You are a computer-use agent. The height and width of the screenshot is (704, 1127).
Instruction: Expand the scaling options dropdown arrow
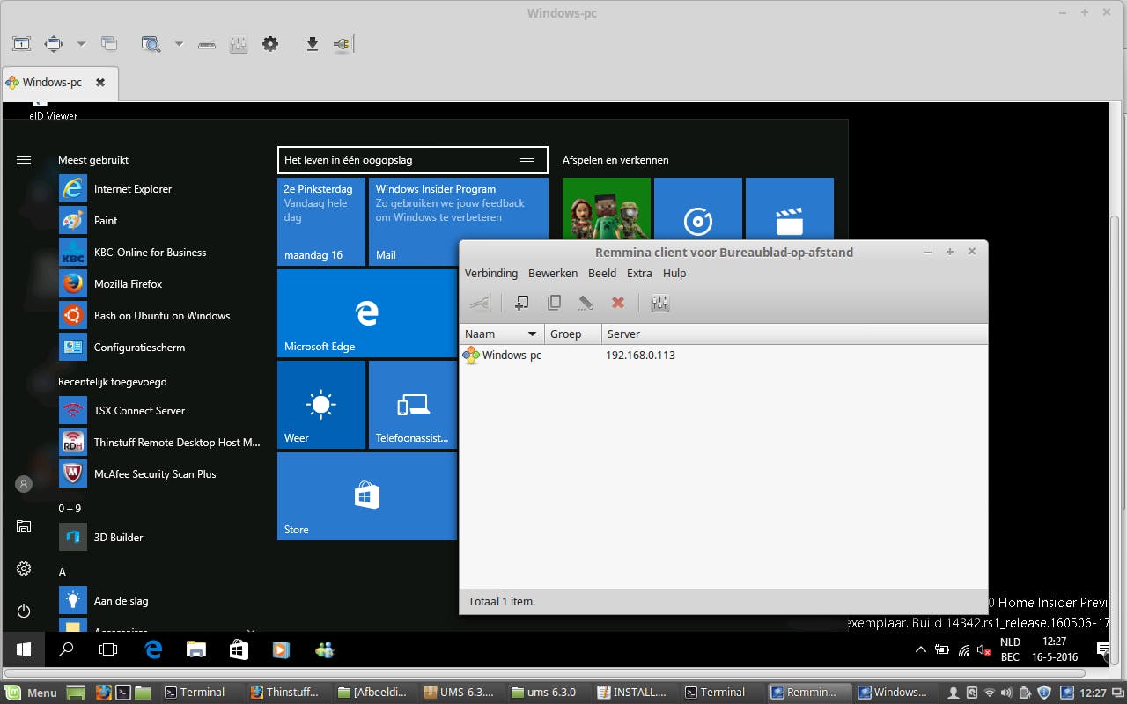[179, 44]
